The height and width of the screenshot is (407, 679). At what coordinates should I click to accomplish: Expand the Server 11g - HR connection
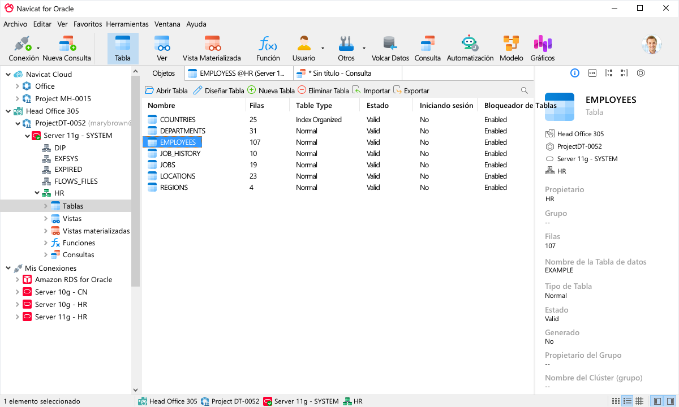pos(17,317)
